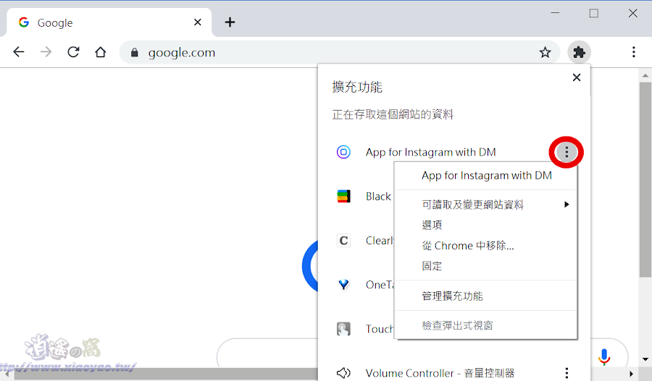Choose 從 Chrome 中移除... menu item
Image resolution: width=652 pixels, height=381 pixels.
coord(485,246)
